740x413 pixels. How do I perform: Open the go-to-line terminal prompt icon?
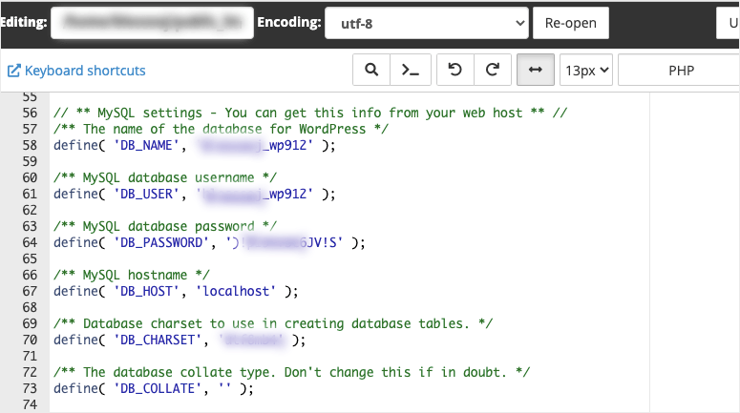(x=411, y=71)
